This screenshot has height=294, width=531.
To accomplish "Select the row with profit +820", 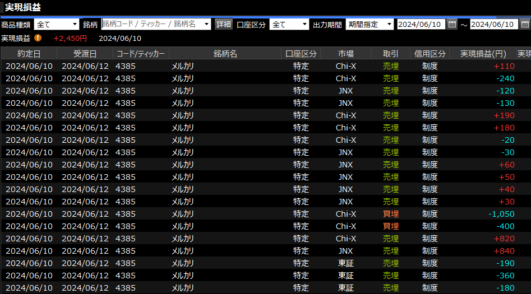I will 266,239.
